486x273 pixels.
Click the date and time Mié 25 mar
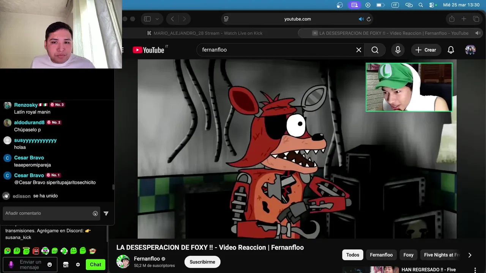461,5
